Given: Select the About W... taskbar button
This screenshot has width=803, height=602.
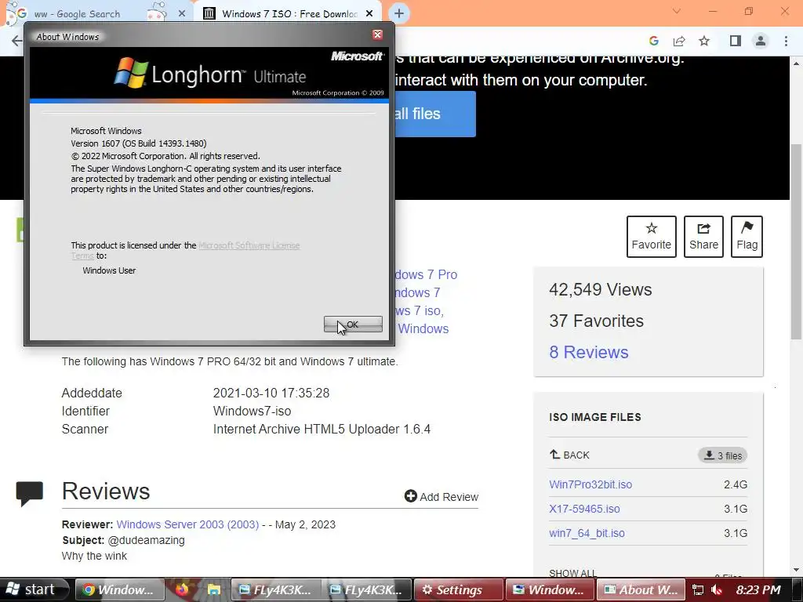Looking at the screenshot, I should (x=641, y=589).
